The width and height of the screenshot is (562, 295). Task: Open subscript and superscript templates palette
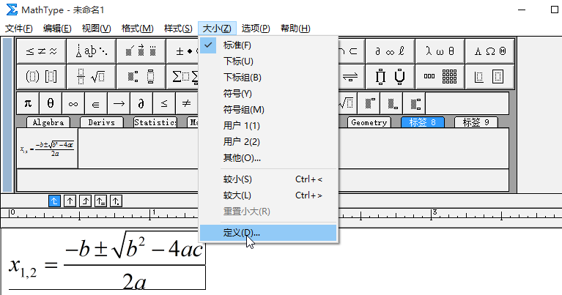click(141, 76)
